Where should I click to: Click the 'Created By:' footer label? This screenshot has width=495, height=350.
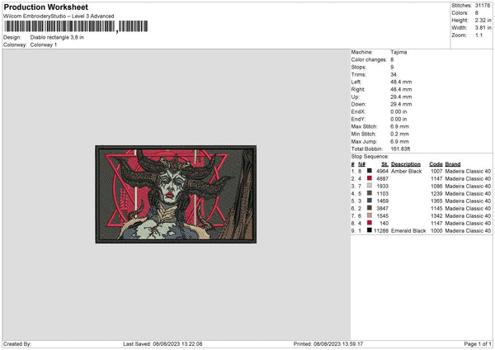(17, 344)
